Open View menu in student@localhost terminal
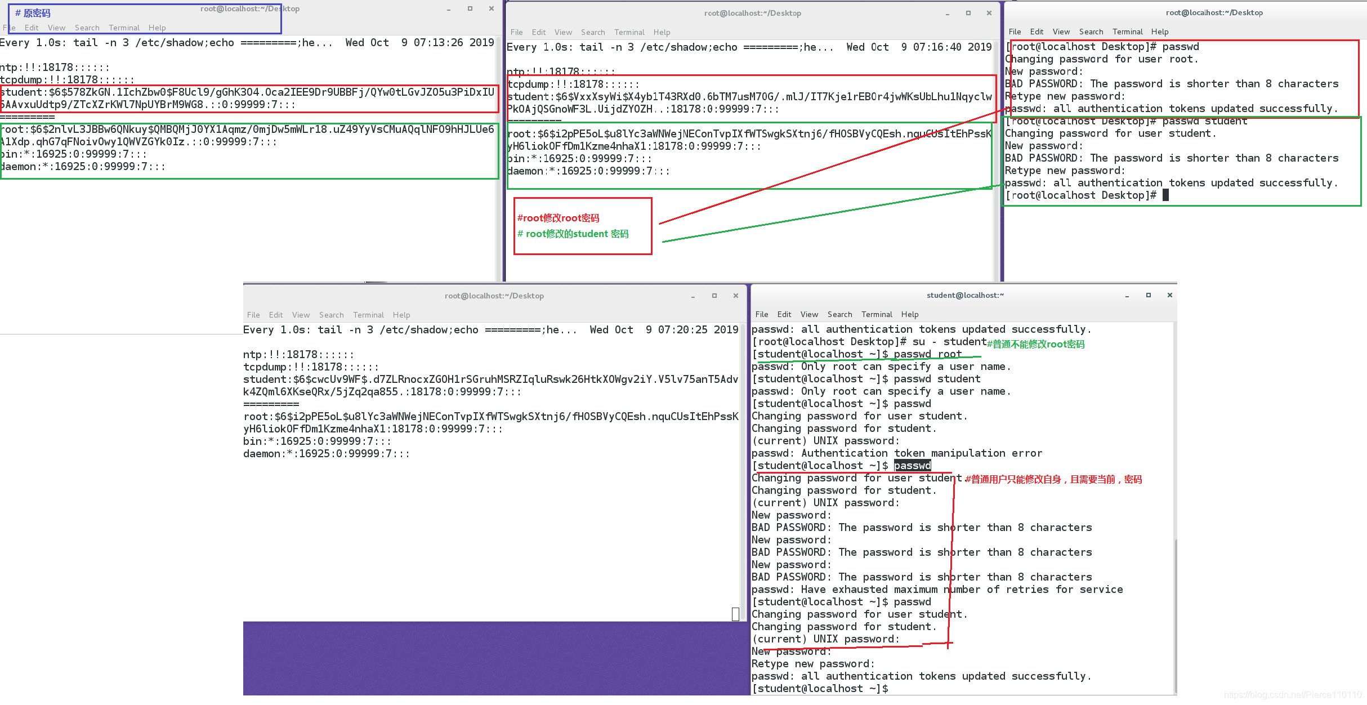This screenshot has height=705, width=1367. click(809, 314)
